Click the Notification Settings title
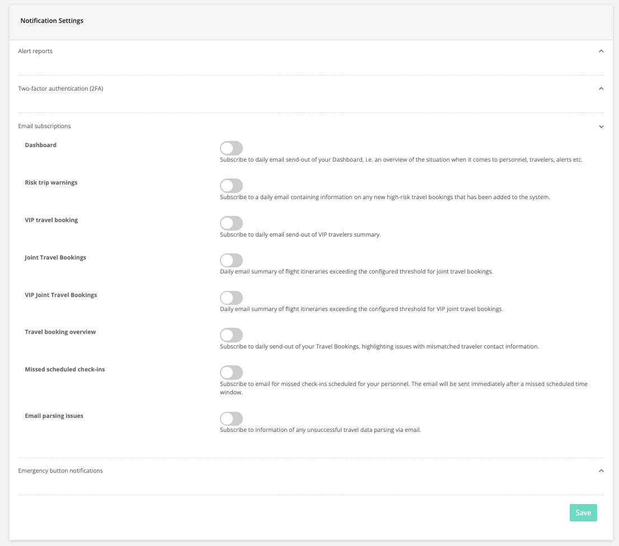The height and width of the screenshot is (546, 619). coord(51,21)
